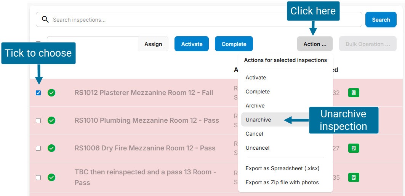
Task: Click green status check for RS1010 Plumbing
Action: [51, 120]
